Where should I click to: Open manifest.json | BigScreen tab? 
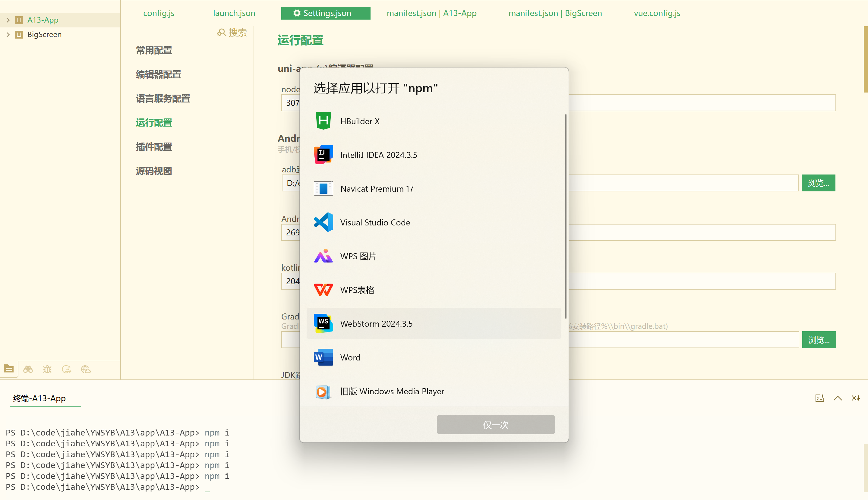(x=555, y=13)
